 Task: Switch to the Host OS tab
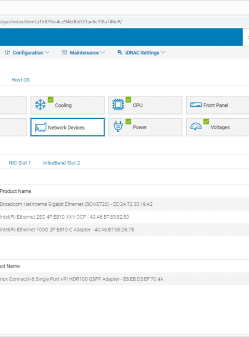pos(21,80)
